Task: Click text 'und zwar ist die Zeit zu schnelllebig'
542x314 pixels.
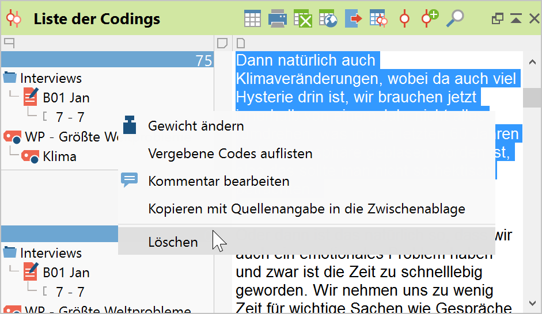Action: (x=359, y=272)
